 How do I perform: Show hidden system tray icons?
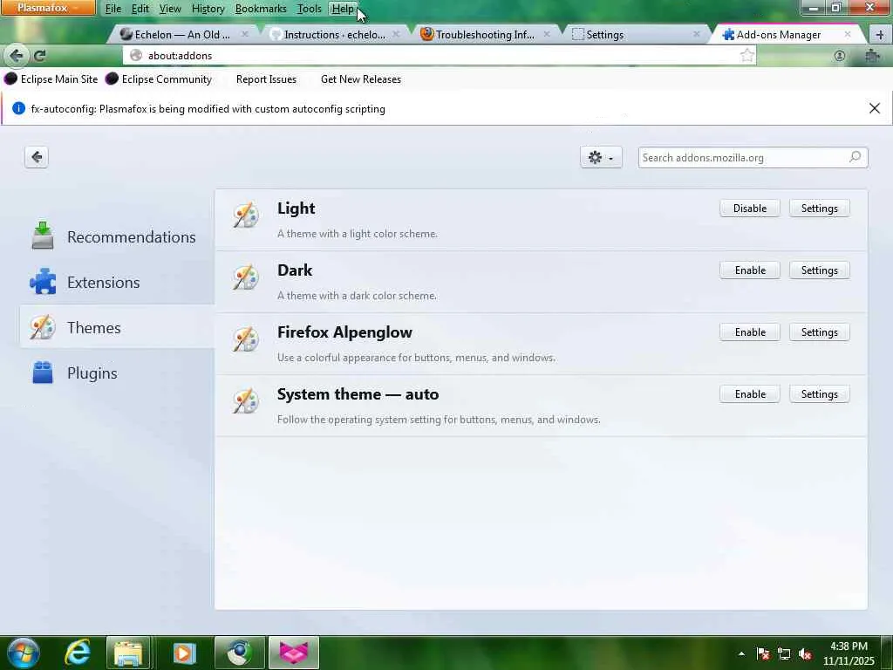pos(741,653)
